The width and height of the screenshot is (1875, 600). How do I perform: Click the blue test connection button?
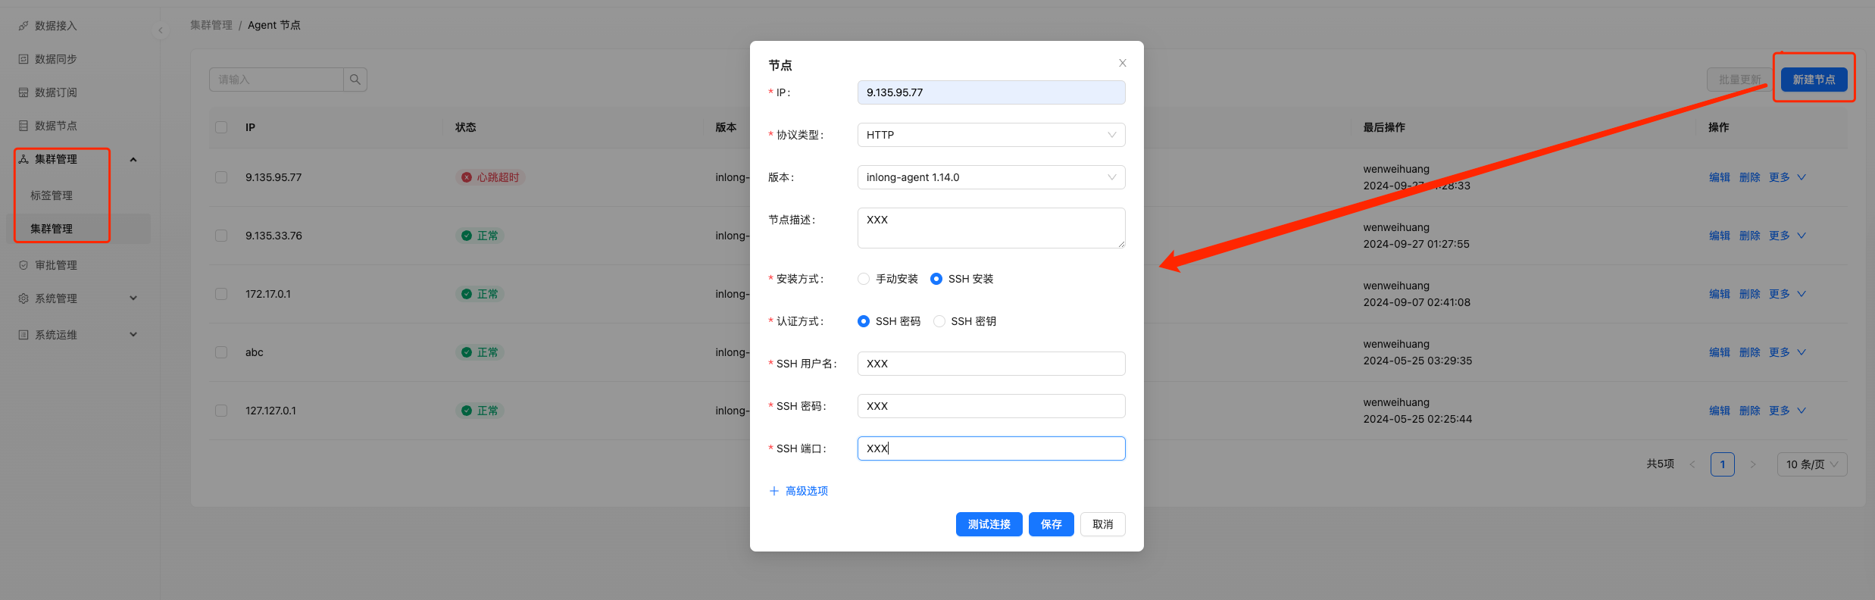989,524
